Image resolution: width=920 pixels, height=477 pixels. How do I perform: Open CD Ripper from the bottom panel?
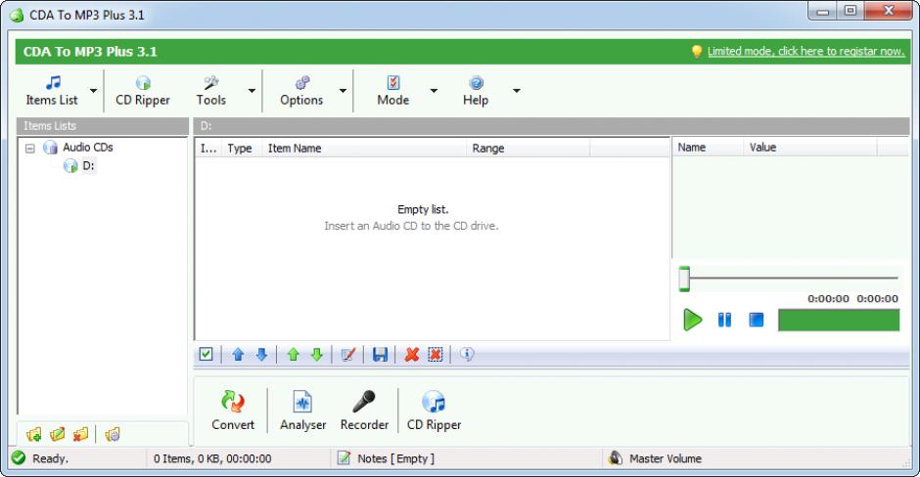coord(435,411)
